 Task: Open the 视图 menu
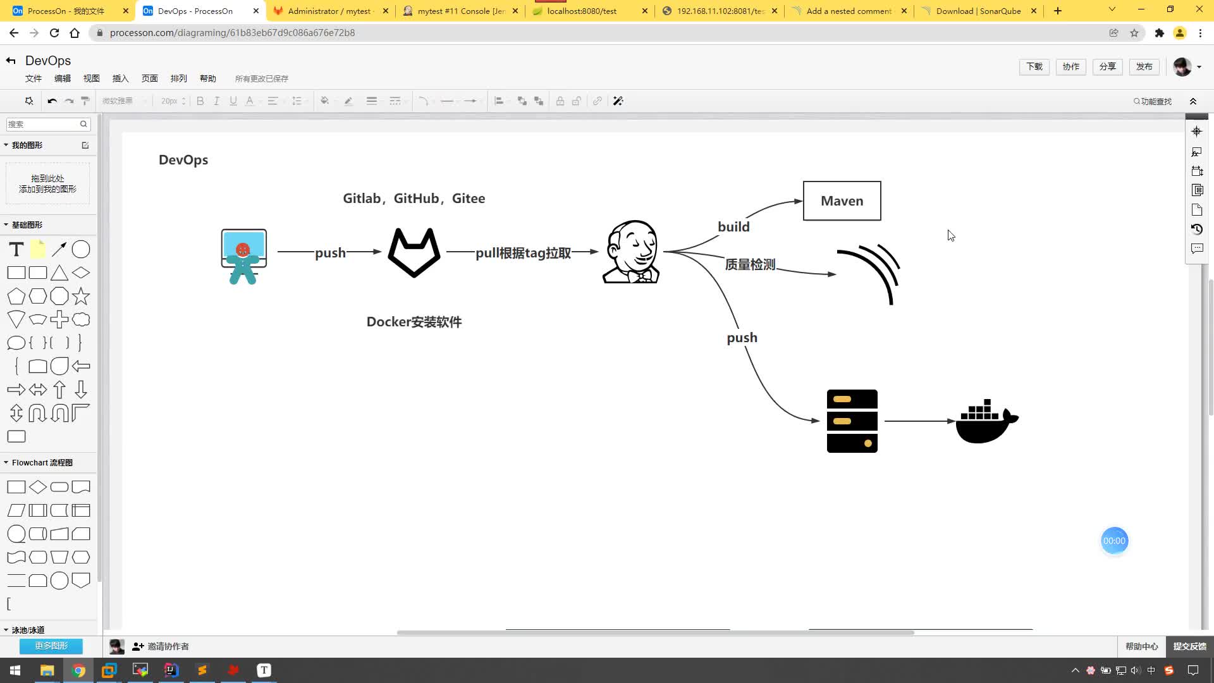(x=92, y=78)
